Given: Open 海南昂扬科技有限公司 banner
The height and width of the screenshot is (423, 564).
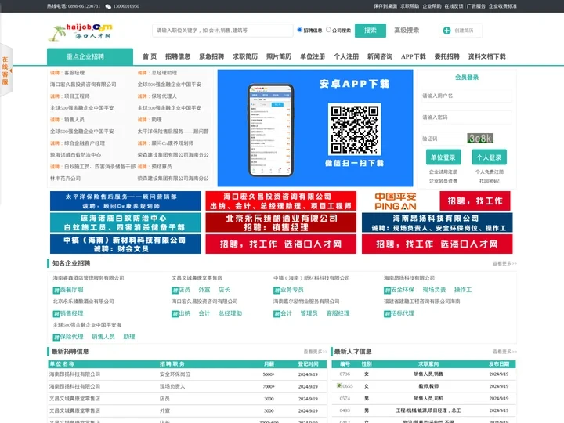Looking at the screenshot, I should [x=437, y=222].
